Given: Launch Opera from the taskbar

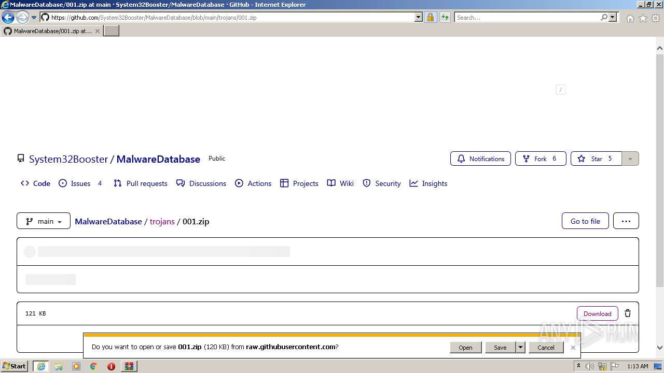Looking at the screenshot, I should click(111, 366).
